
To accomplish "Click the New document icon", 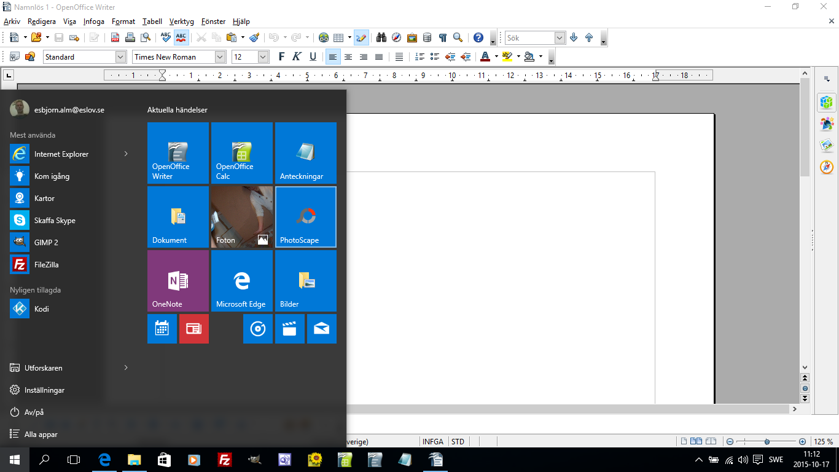I will [14, 37].
